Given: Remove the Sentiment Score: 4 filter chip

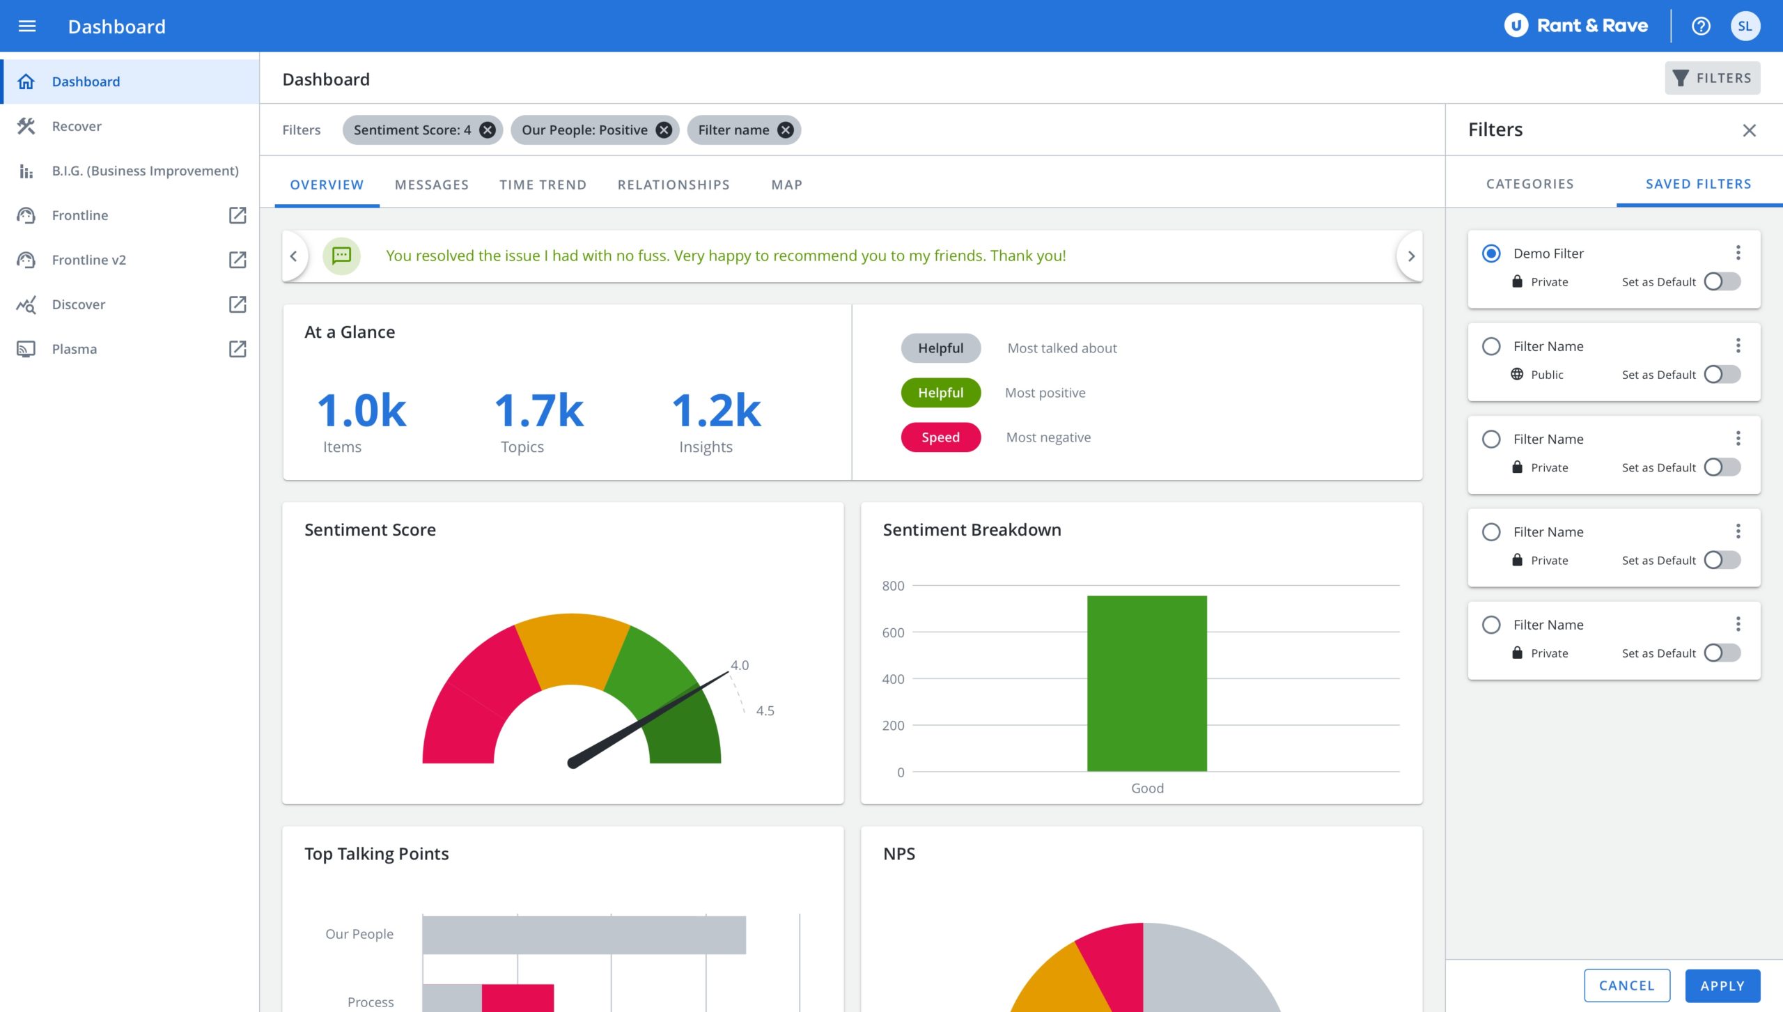Looking at the screenshot, I should pyautogui.click(x=488, y=130).
